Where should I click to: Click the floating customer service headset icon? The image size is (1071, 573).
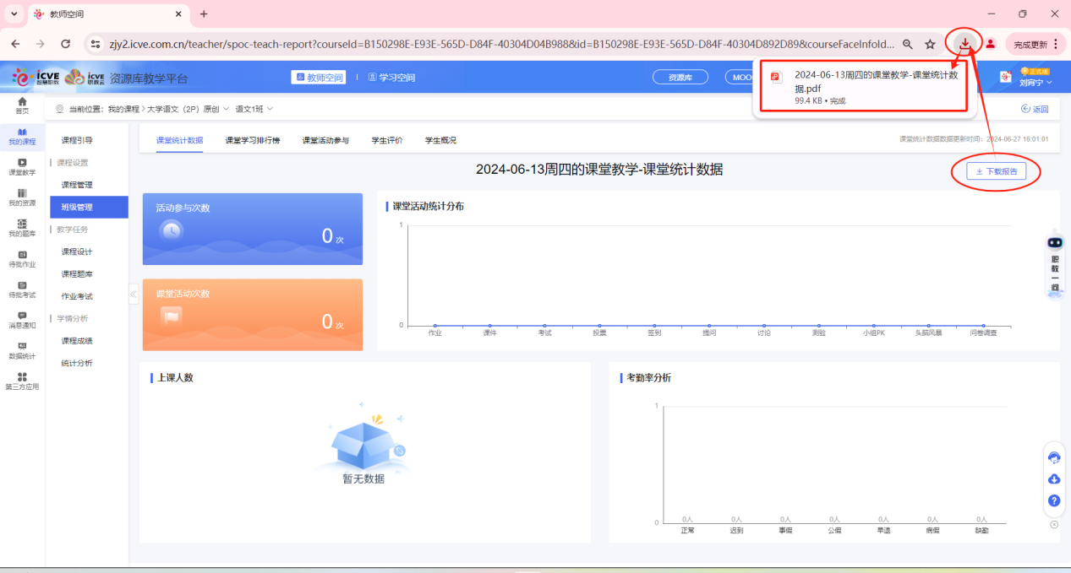[x=1054, y=457]
